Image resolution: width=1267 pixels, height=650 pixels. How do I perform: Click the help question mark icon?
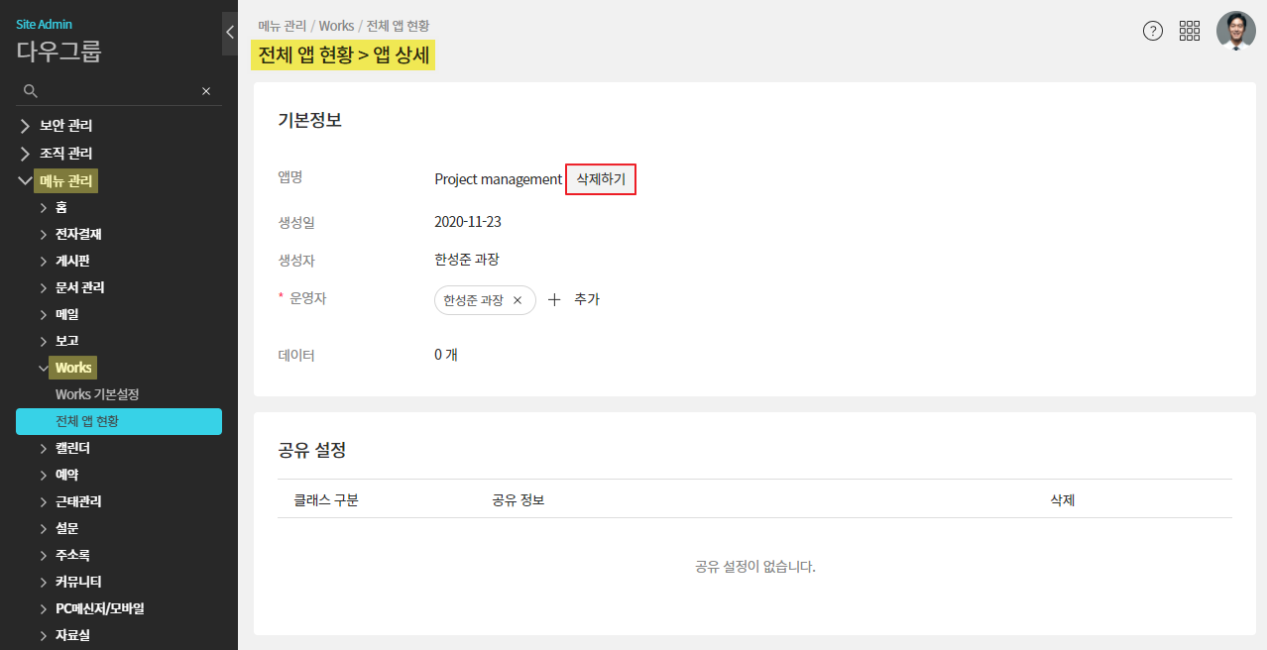pyautogui.click(x=1152, y=31)
